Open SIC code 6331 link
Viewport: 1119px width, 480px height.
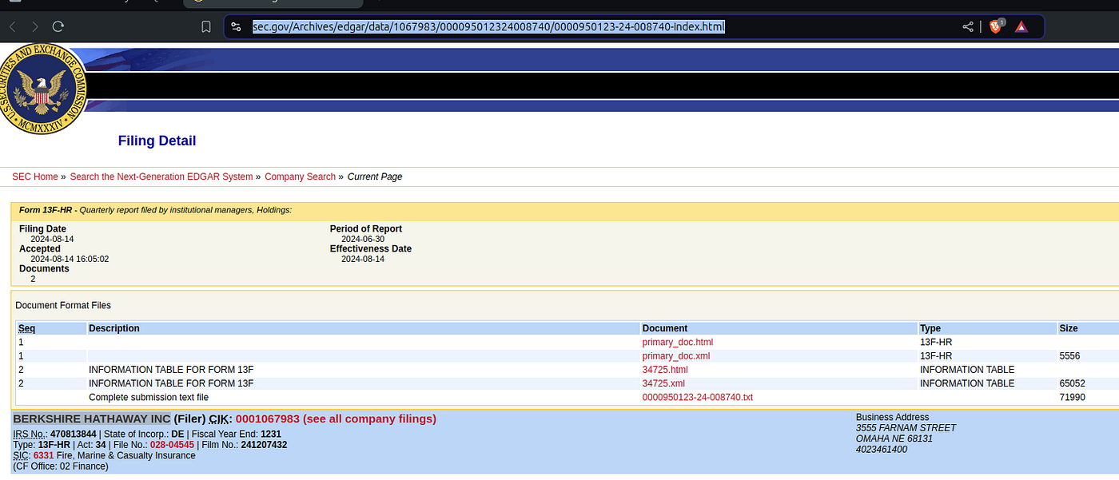[43, 455]
